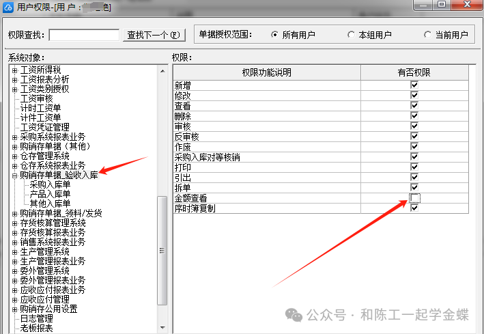484x334 pixels.
Task: Click the 查找下一个 button
Action: click(154, 35)
